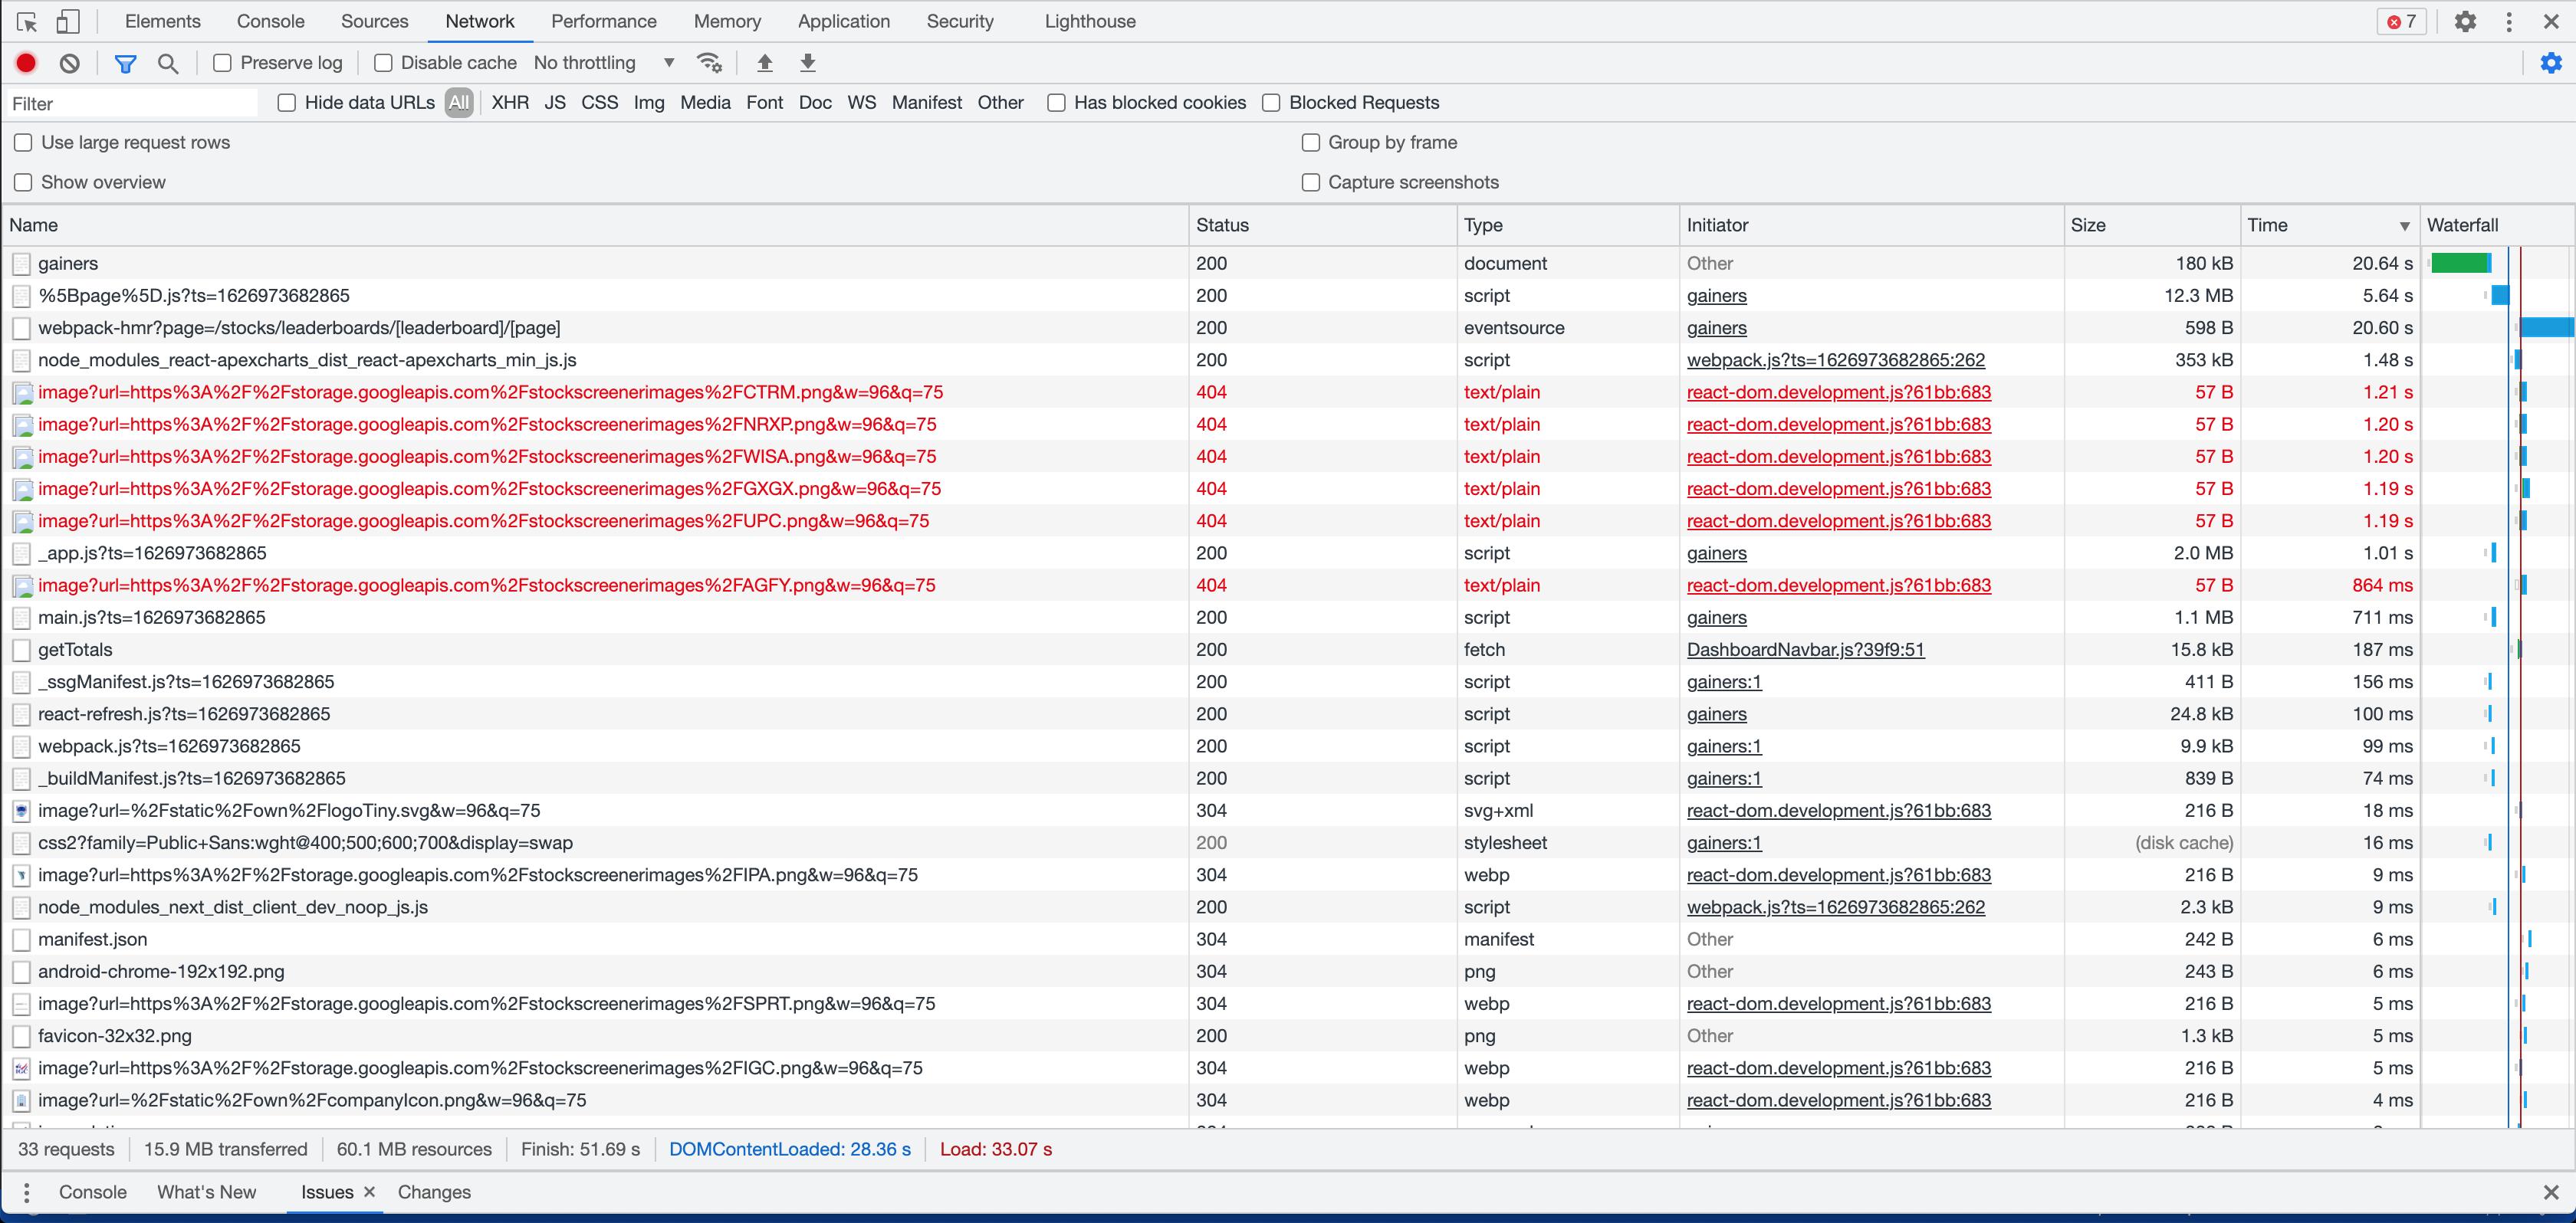Enable the Preserve log checkbox

point(223,63)
